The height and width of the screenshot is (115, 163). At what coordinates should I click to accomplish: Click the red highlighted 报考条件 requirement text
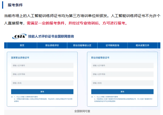(77, 23)
